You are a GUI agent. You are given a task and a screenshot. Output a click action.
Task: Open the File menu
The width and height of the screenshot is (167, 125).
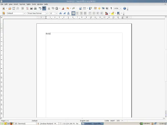(x=2, y=4)
